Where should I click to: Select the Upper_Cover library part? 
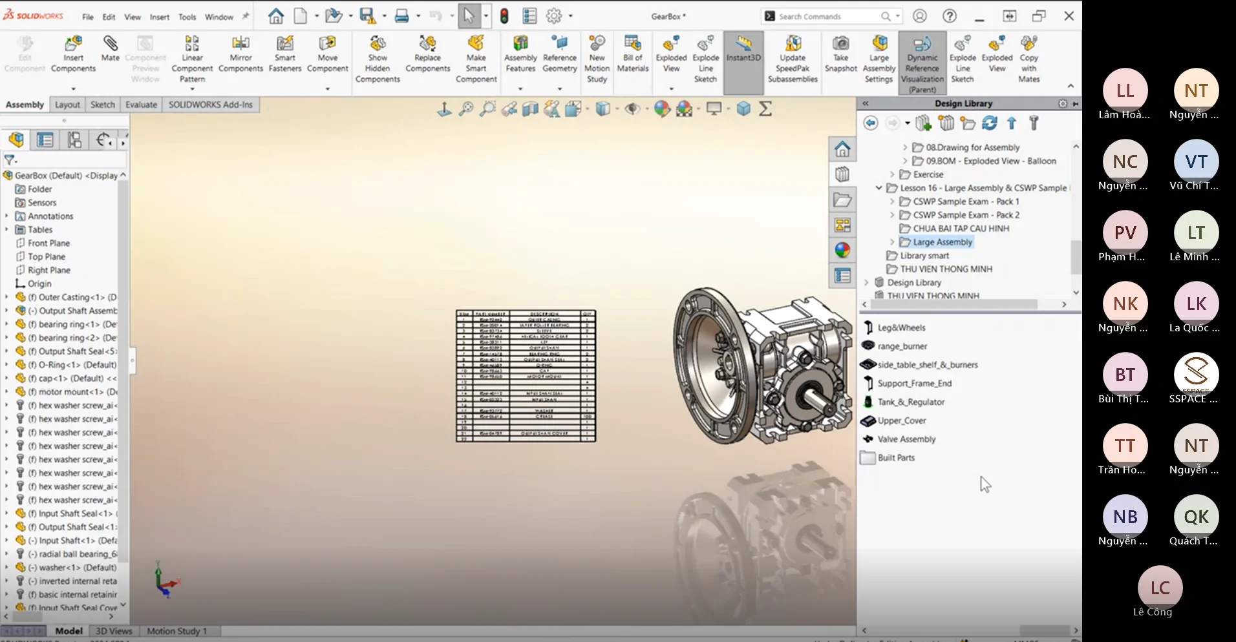902,420
